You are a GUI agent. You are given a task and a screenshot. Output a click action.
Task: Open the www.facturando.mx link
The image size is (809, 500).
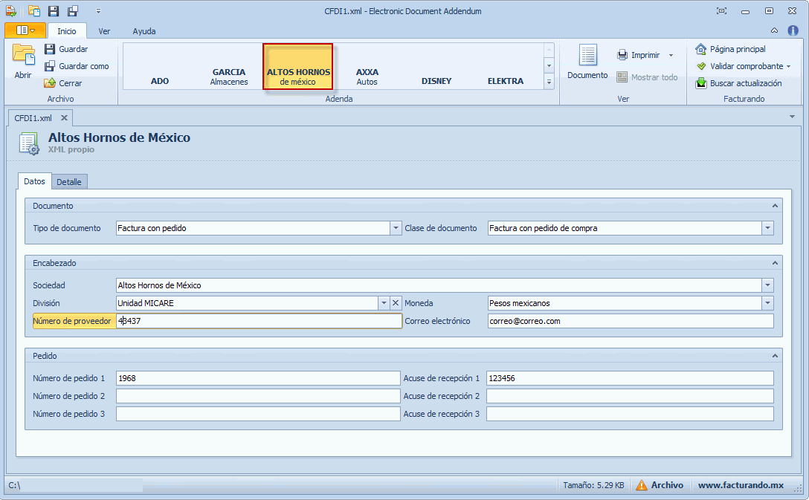(741, 485)
